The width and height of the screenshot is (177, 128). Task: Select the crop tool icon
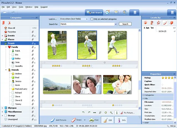tap(100, 113)
